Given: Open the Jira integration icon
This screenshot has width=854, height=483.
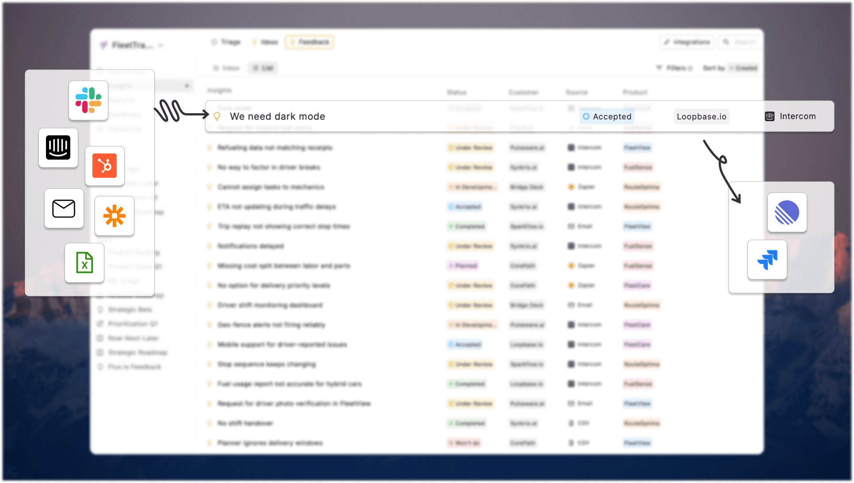Looking at the screenshot, I should 767,260.
